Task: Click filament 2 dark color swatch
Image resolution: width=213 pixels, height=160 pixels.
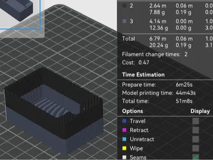Action: (x=124, y=6)
